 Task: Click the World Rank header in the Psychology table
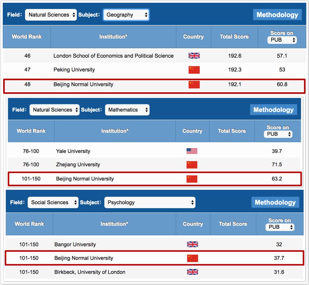click(29, 224)
